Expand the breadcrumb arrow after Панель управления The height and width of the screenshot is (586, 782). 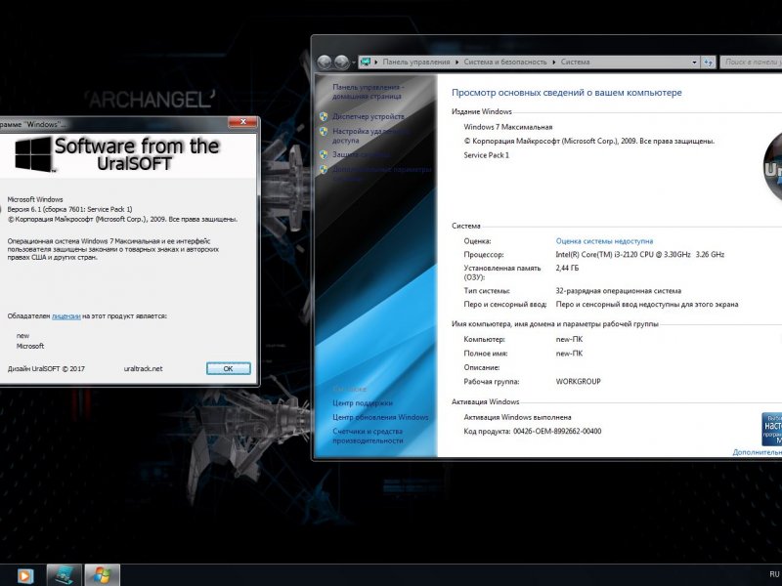457,63
